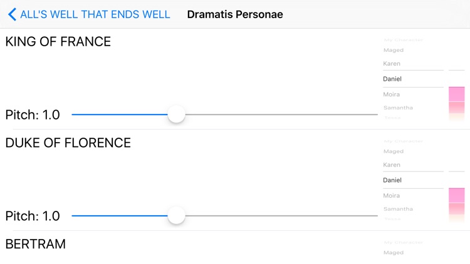
Task: Go back to All's Well That Ends Well
Action: tap(94, 14)
